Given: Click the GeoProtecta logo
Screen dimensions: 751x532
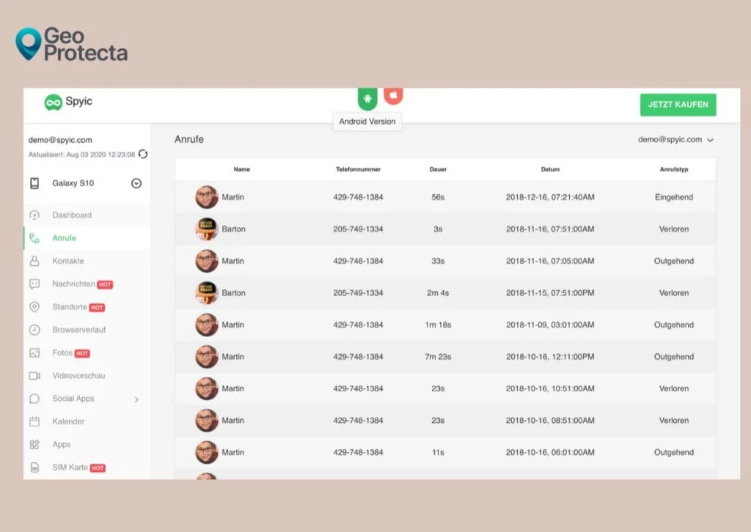Looking at the screenshot, I should tap(72, 44).
